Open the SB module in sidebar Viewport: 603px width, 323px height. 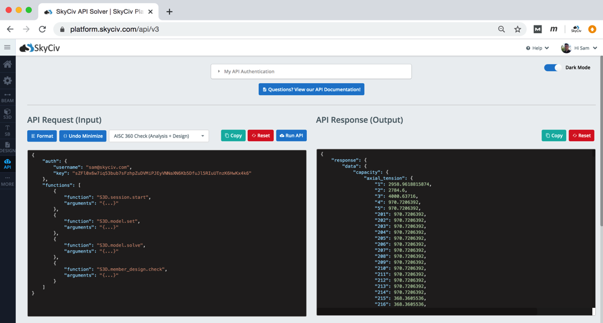click(x=7, y=130)
